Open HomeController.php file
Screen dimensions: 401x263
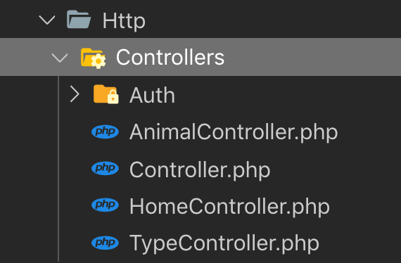point(229,207)
